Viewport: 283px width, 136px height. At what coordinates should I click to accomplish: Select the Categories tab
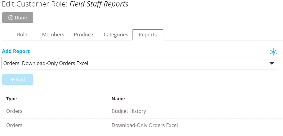pos(116,35)
